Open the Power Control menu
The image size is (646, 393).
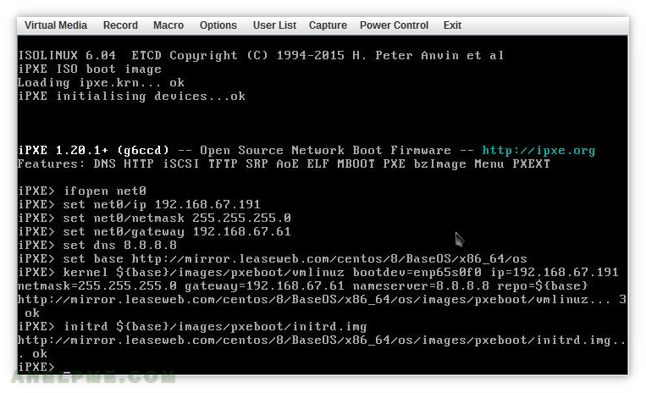[394, 25]
